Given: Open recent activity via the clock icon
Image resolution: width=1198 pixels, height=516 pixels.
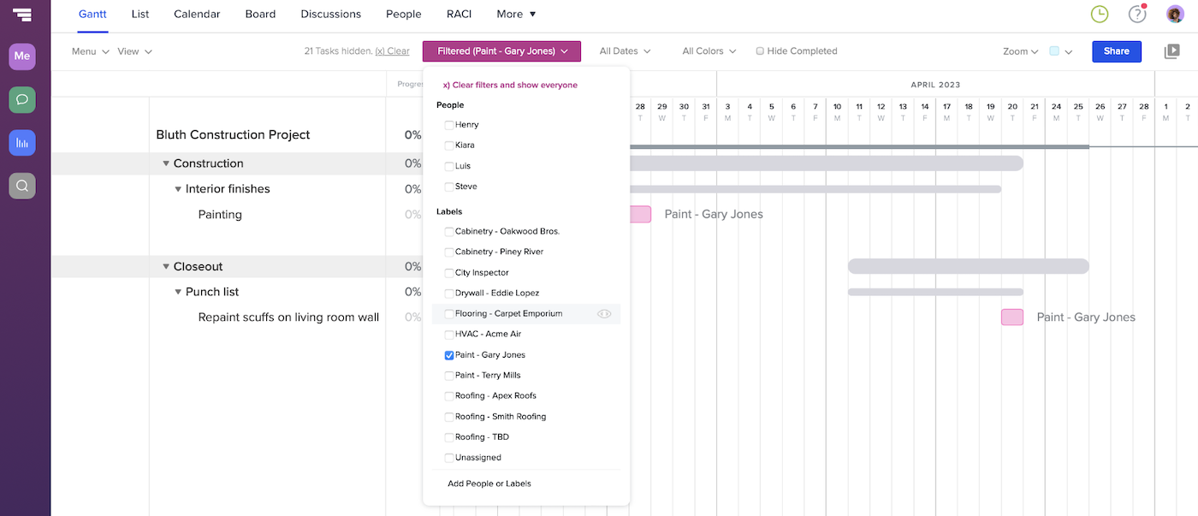Looking at the screenshot, I should [x=1100, y=14].
